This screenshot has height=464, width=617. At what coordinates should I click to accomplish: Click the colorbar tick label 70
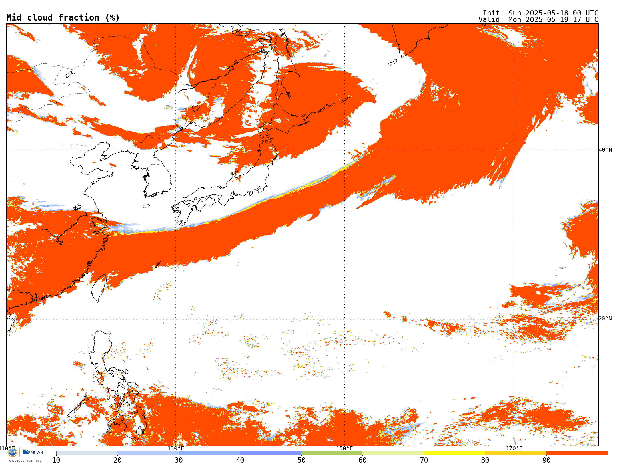point(424,460)
